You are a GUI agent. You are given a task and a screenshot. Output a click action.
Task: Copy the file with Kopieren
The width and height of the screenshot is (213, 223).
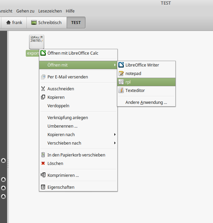tap(78, 97)
